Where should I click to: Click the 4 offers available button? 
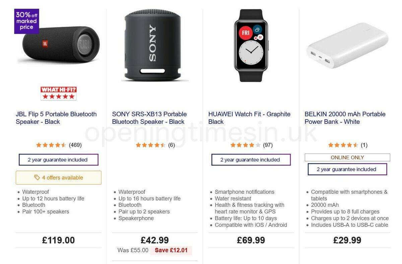click(x=59, y=178)
